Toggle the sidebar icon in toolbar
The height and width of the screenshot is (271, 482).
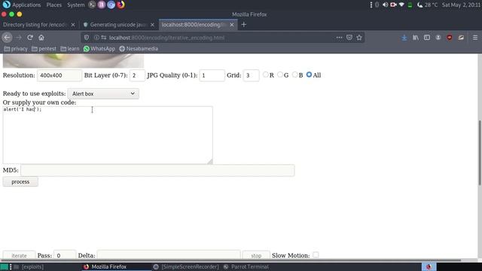coord(427,38)
